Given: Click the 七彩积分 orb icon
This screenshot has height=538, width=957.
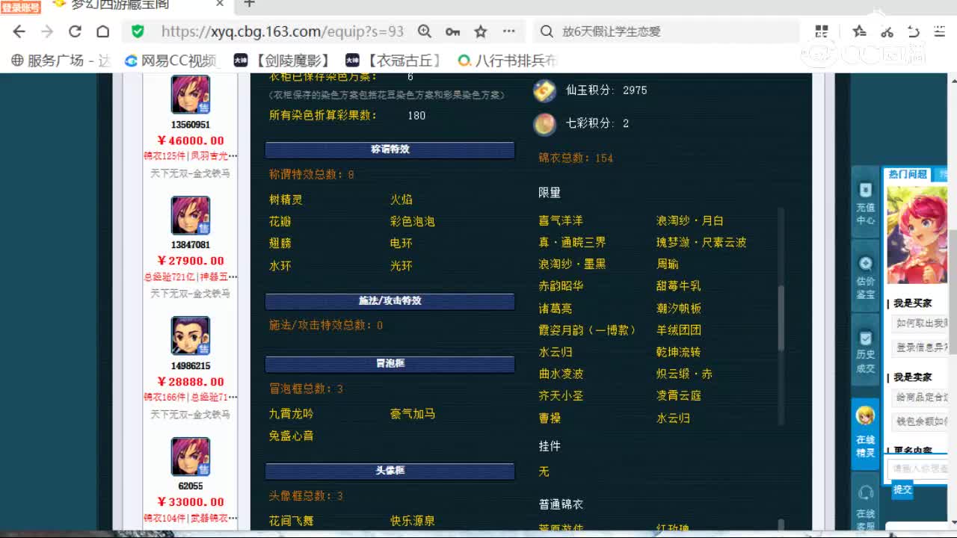Looking at the screenshot, I should point(544,124).
